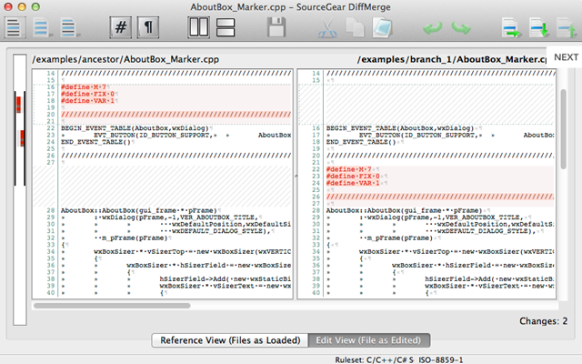The width and height of the screenshot is (582, 364).
Task: Jump to previous change with the up-arrow icon
Action: point(567,28)
